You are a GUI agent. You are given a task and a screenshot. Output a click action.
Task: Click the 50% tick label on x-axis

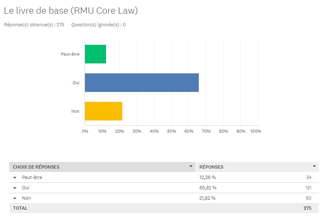click(171, 131)
